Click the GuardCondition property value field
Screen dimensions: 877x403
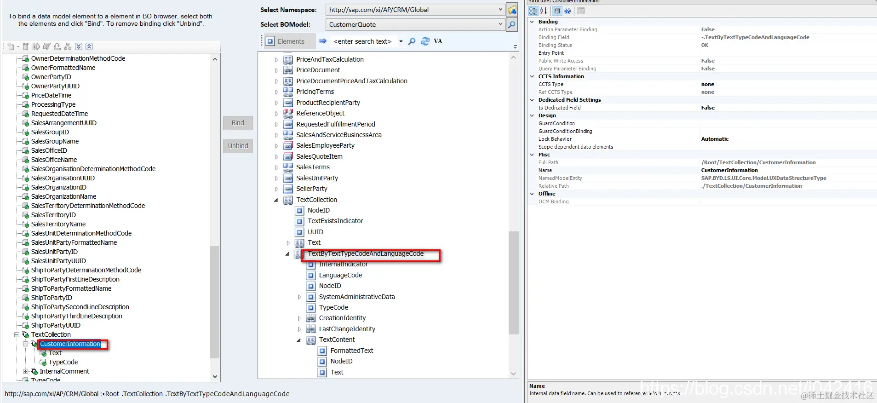click(788, 123)
